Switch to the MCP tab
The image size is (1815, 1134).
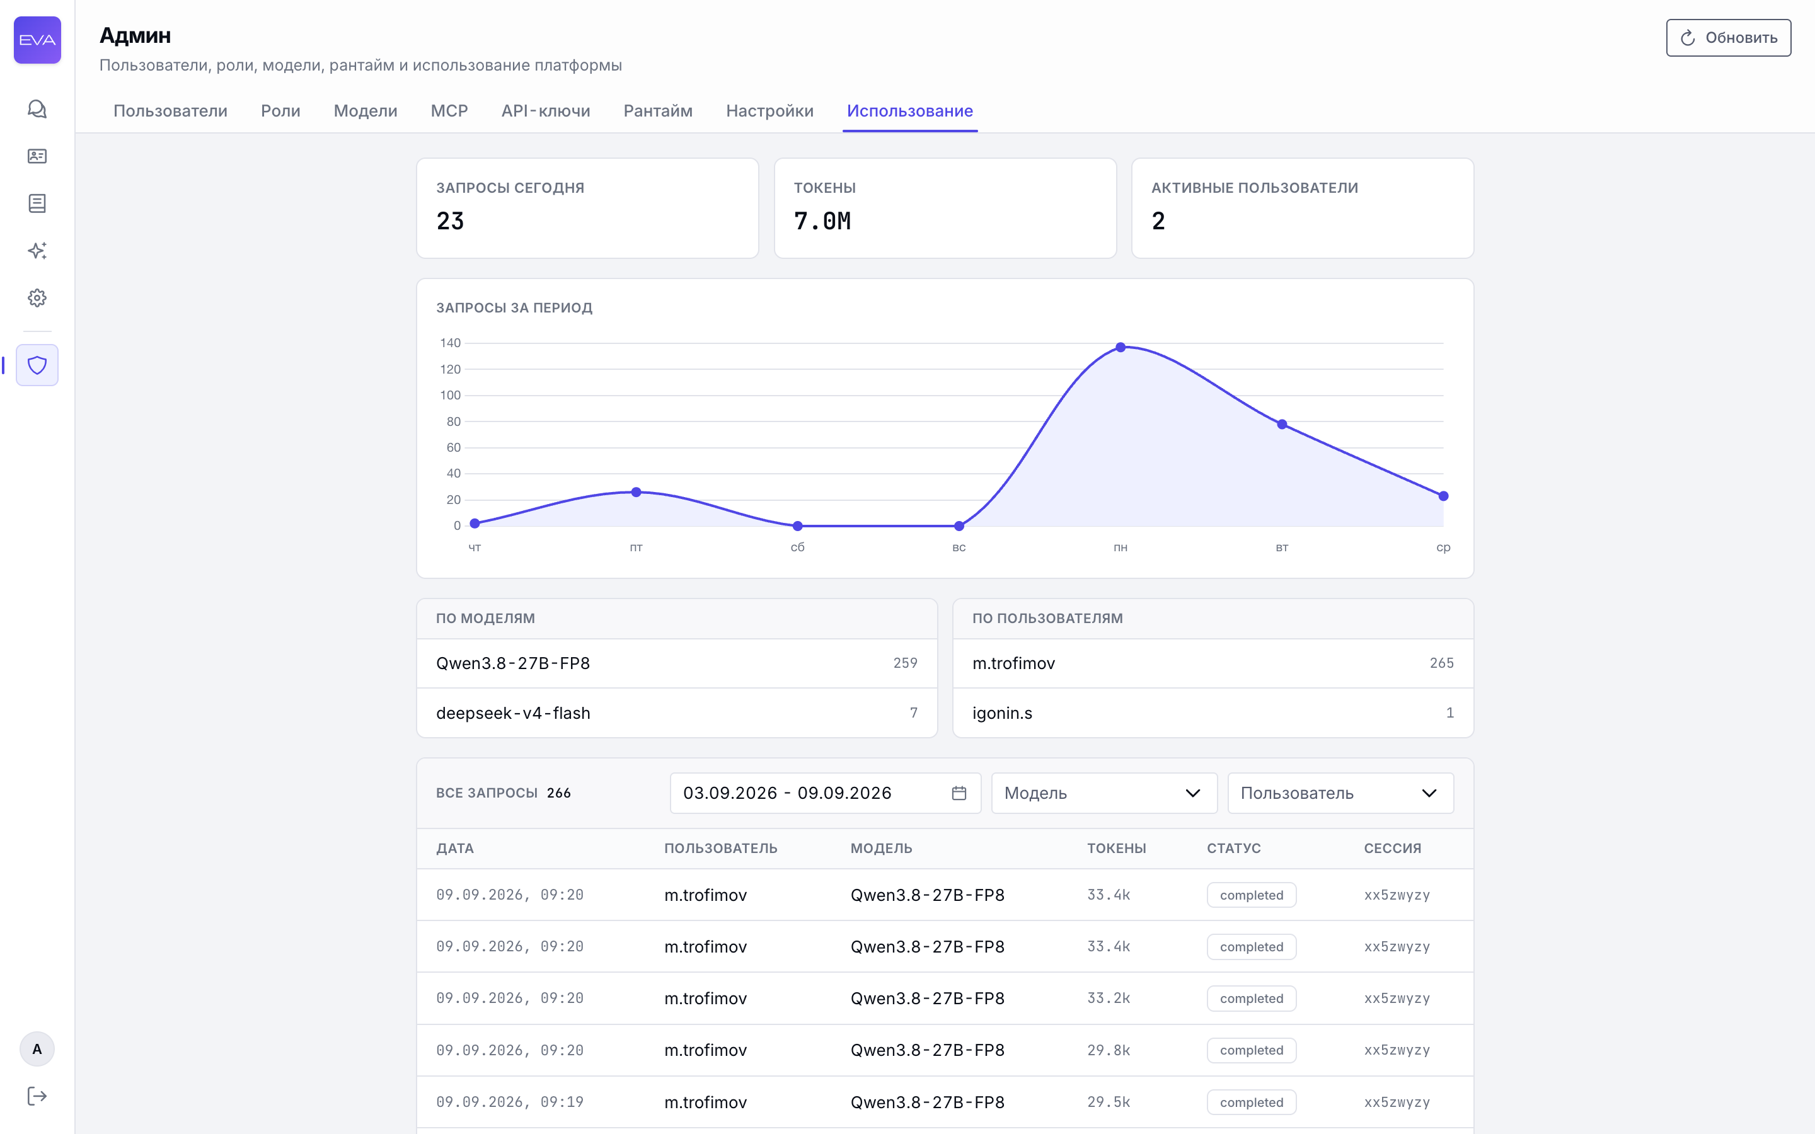coord(449,111)
